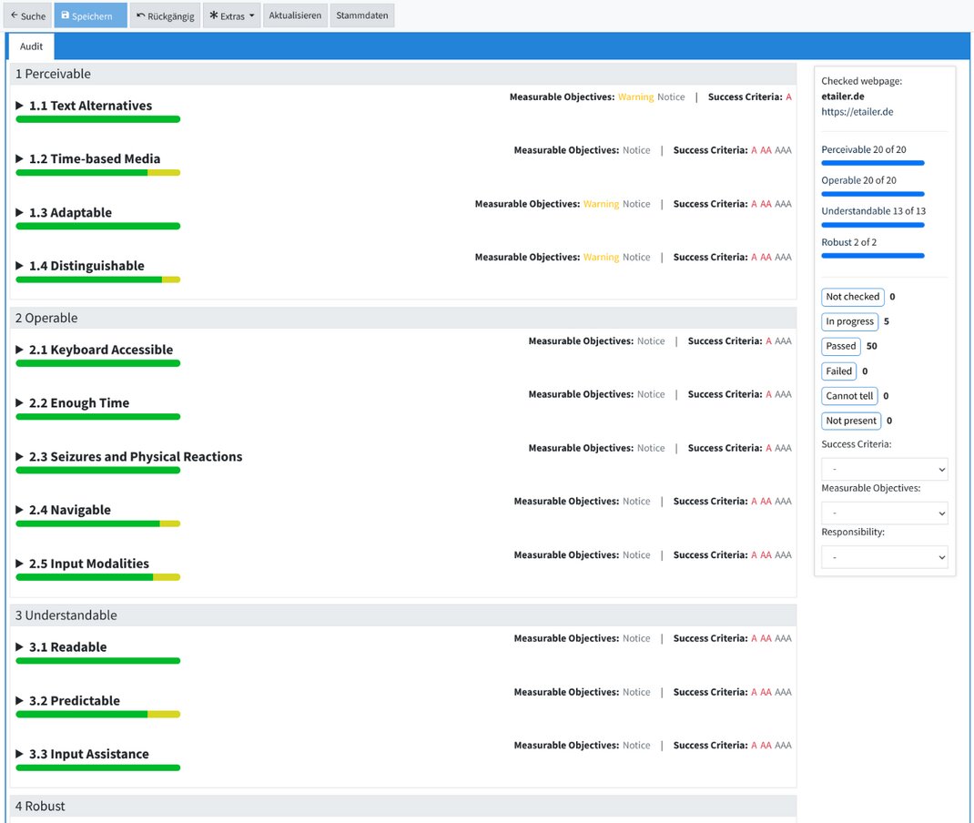Open the Extras dropdown menu
Image resolution: width=974 pixels, height=823 pixels.
click(232, 15)
